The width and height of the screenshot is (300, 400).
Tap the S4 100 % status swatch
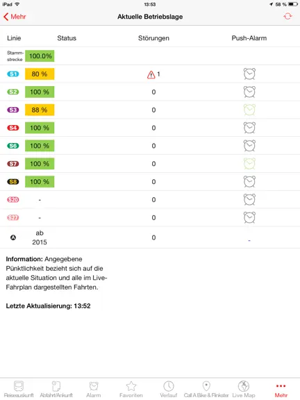pos(40,128)
